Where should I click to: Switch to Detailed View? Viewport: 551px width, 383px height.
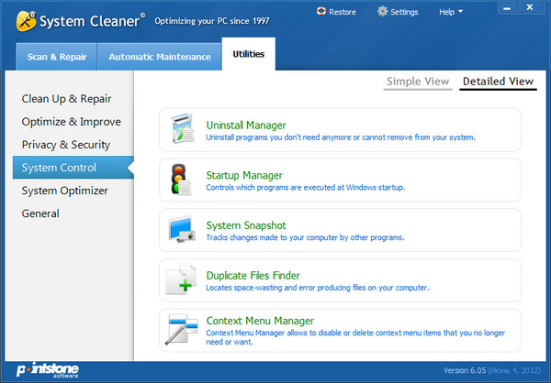pos(498,82)
